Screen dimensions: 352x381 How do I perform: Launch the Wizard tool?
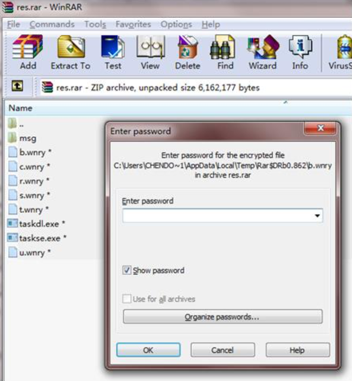(263, 52)
